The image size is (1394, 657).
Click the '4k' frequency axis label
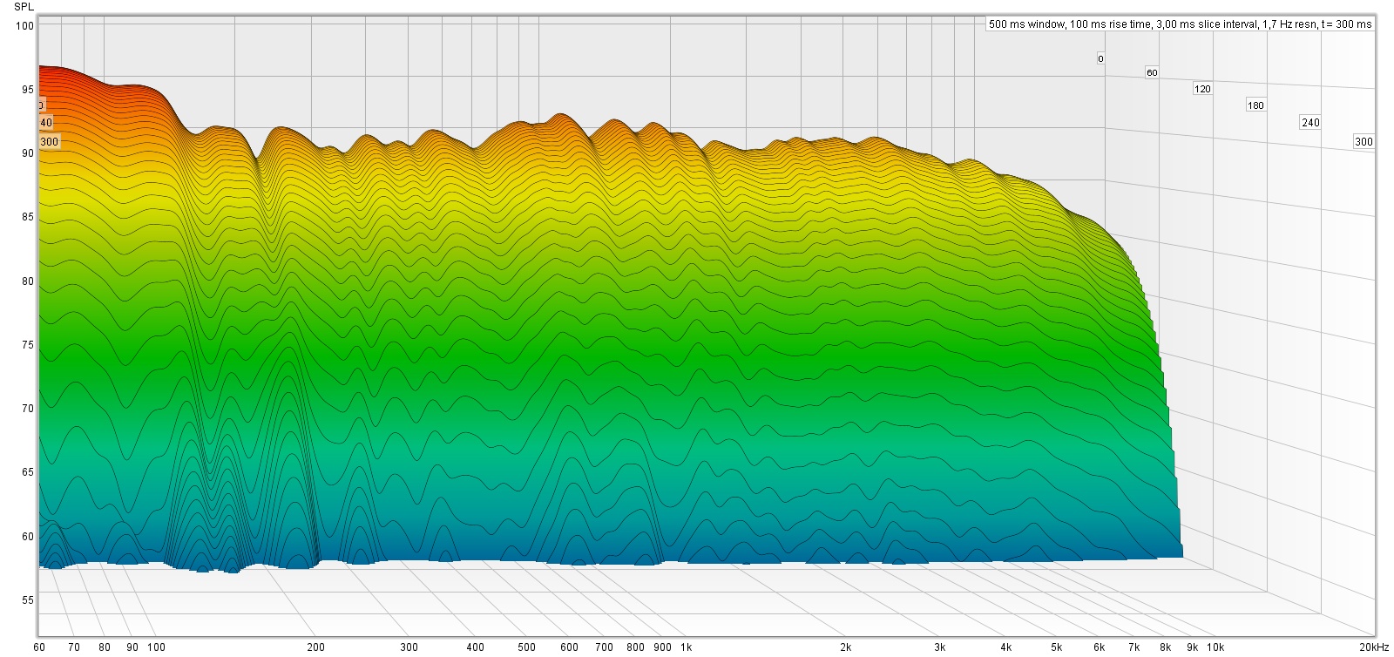[1005, 647]
